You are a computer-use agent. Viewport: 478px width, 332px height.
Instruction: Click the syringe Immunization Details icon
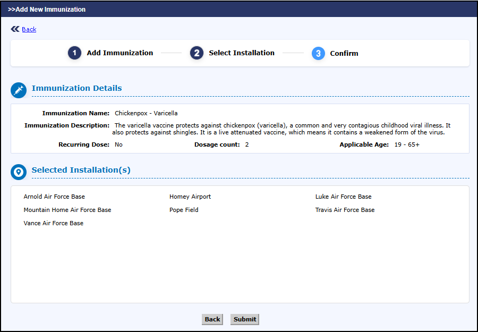(19, 90)
